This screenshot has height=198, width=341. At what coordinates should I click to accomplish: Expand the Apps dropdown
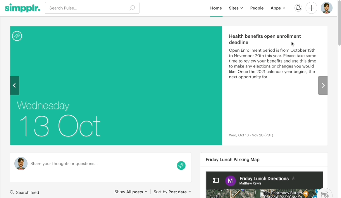coord(278,8)
